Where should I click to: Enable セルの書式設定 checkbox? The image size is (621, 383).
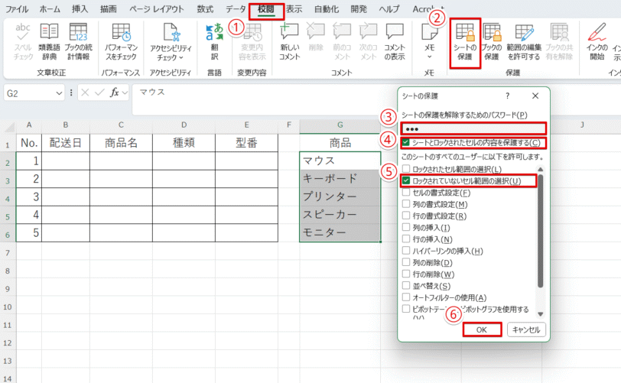coord(406,193)
